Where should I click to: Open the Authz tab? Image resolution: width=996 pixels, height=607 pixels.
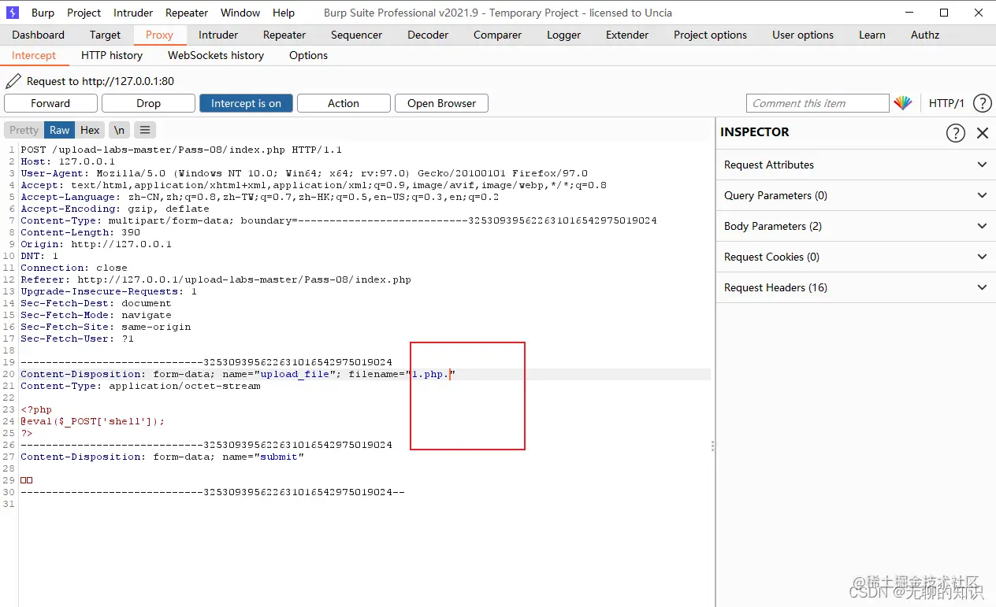pyautogui.click(x=925, y=35)
